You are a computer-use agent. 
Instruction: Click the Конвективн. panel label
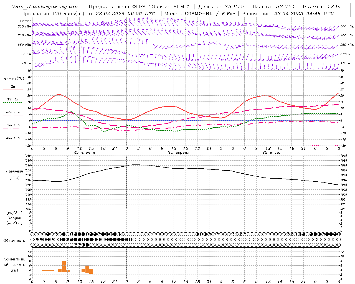coord(14,259)
